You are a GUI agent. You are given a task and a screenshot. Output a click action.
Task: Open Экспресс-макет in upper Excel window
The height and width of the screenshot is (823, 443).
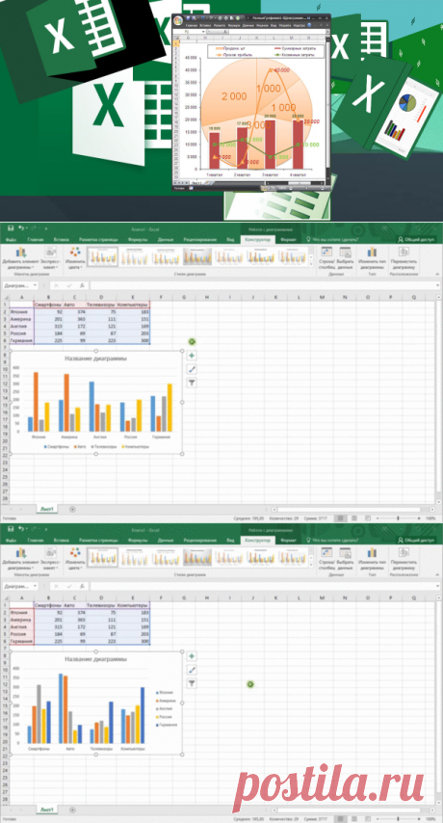pyautogui.click(x=51, y=257)
